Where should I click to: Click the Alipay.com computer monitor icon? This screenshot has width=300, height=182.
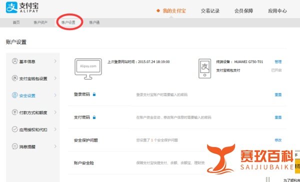coord(88,69)
